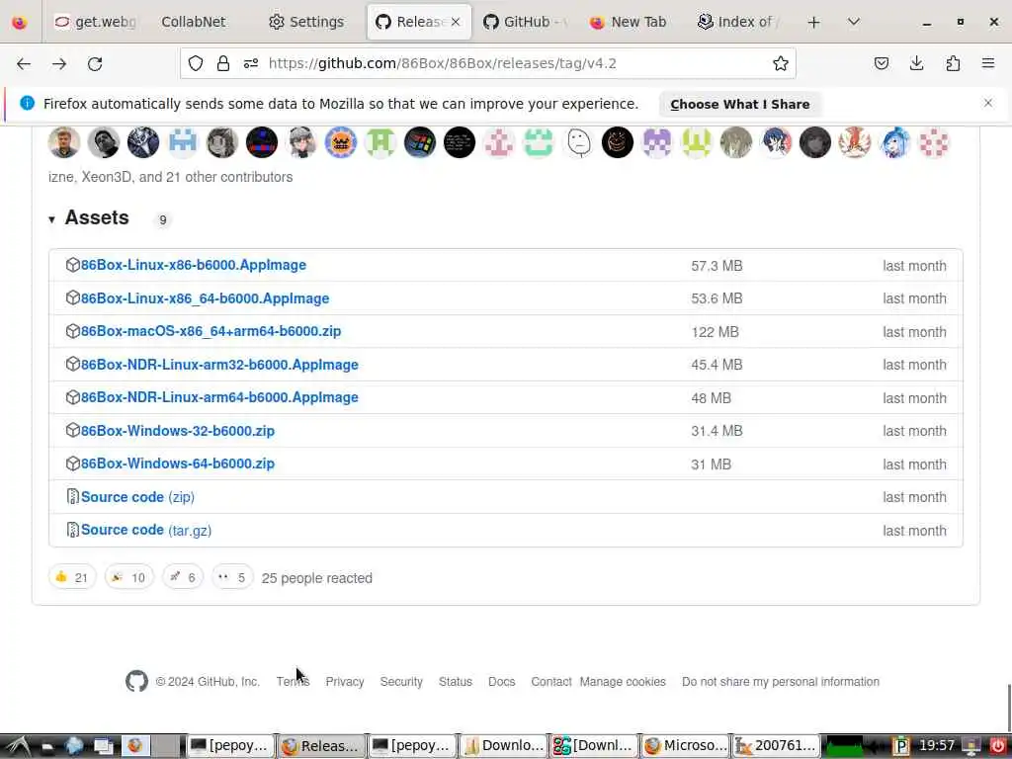The height and width of the screenshot is (759, 1012).
Task: Open the Firefox application menu
Action: (x=988, y=63)
